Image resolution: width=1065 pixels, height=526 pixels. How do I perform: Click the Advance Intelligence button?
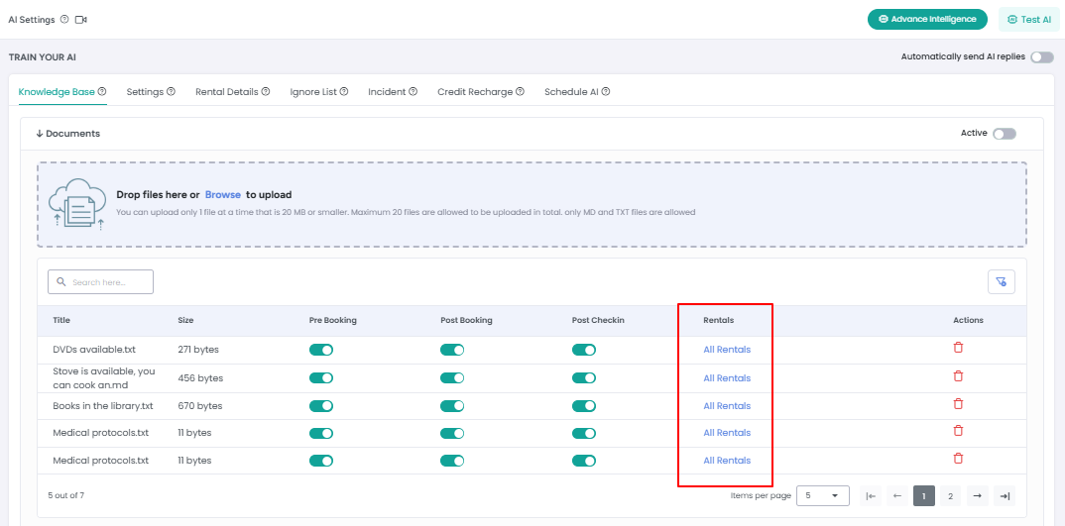coord(927,19)
